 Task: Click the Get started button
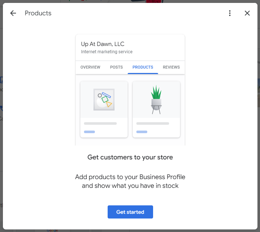130,212
